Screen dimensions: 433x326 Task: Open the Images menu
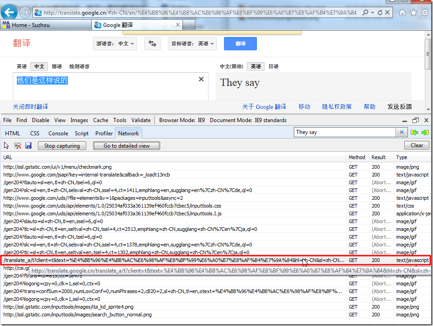[79, 120]
